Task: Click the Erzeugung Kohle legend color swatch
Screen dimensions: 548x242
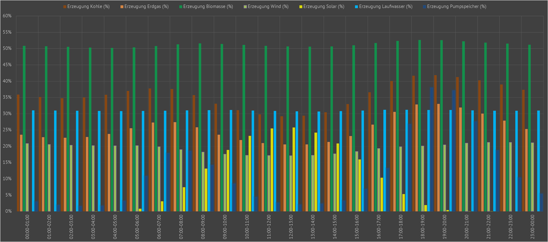Action: 65,7
